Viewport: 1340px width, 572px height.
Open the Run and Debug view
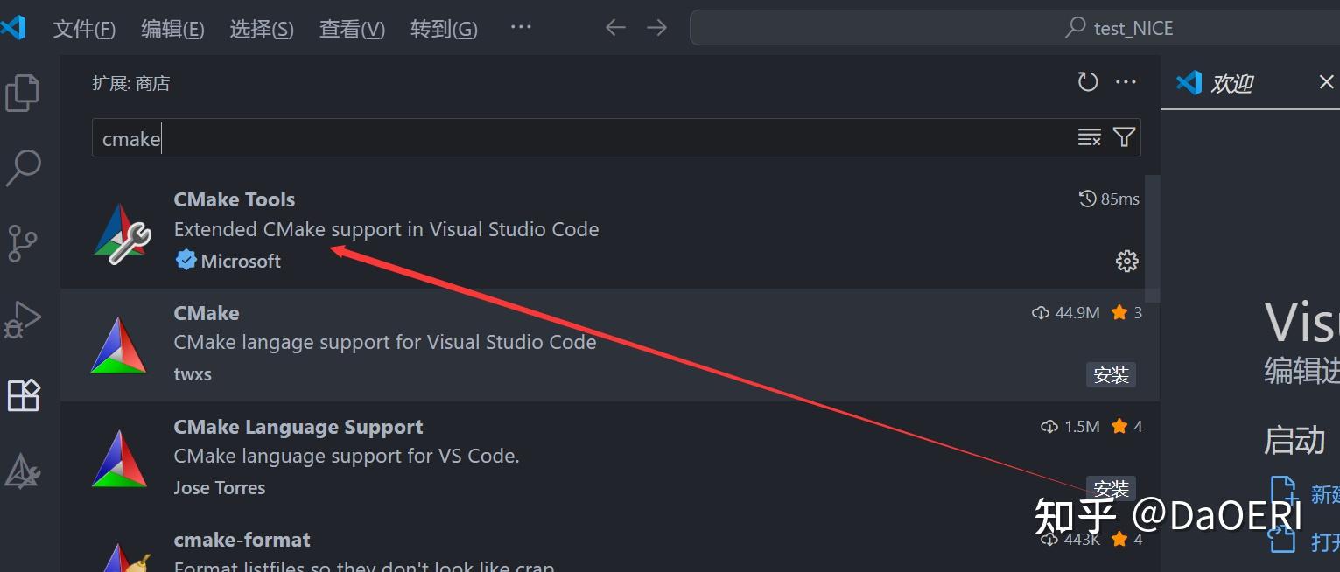click(22, 320)
